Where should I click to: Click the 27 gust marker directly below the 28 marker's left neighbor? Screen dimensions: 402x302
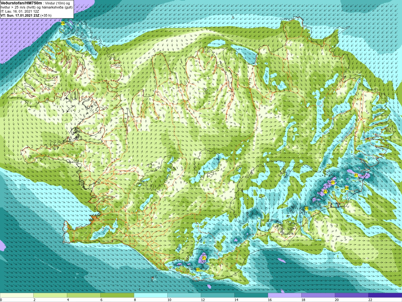click(325, 191)
